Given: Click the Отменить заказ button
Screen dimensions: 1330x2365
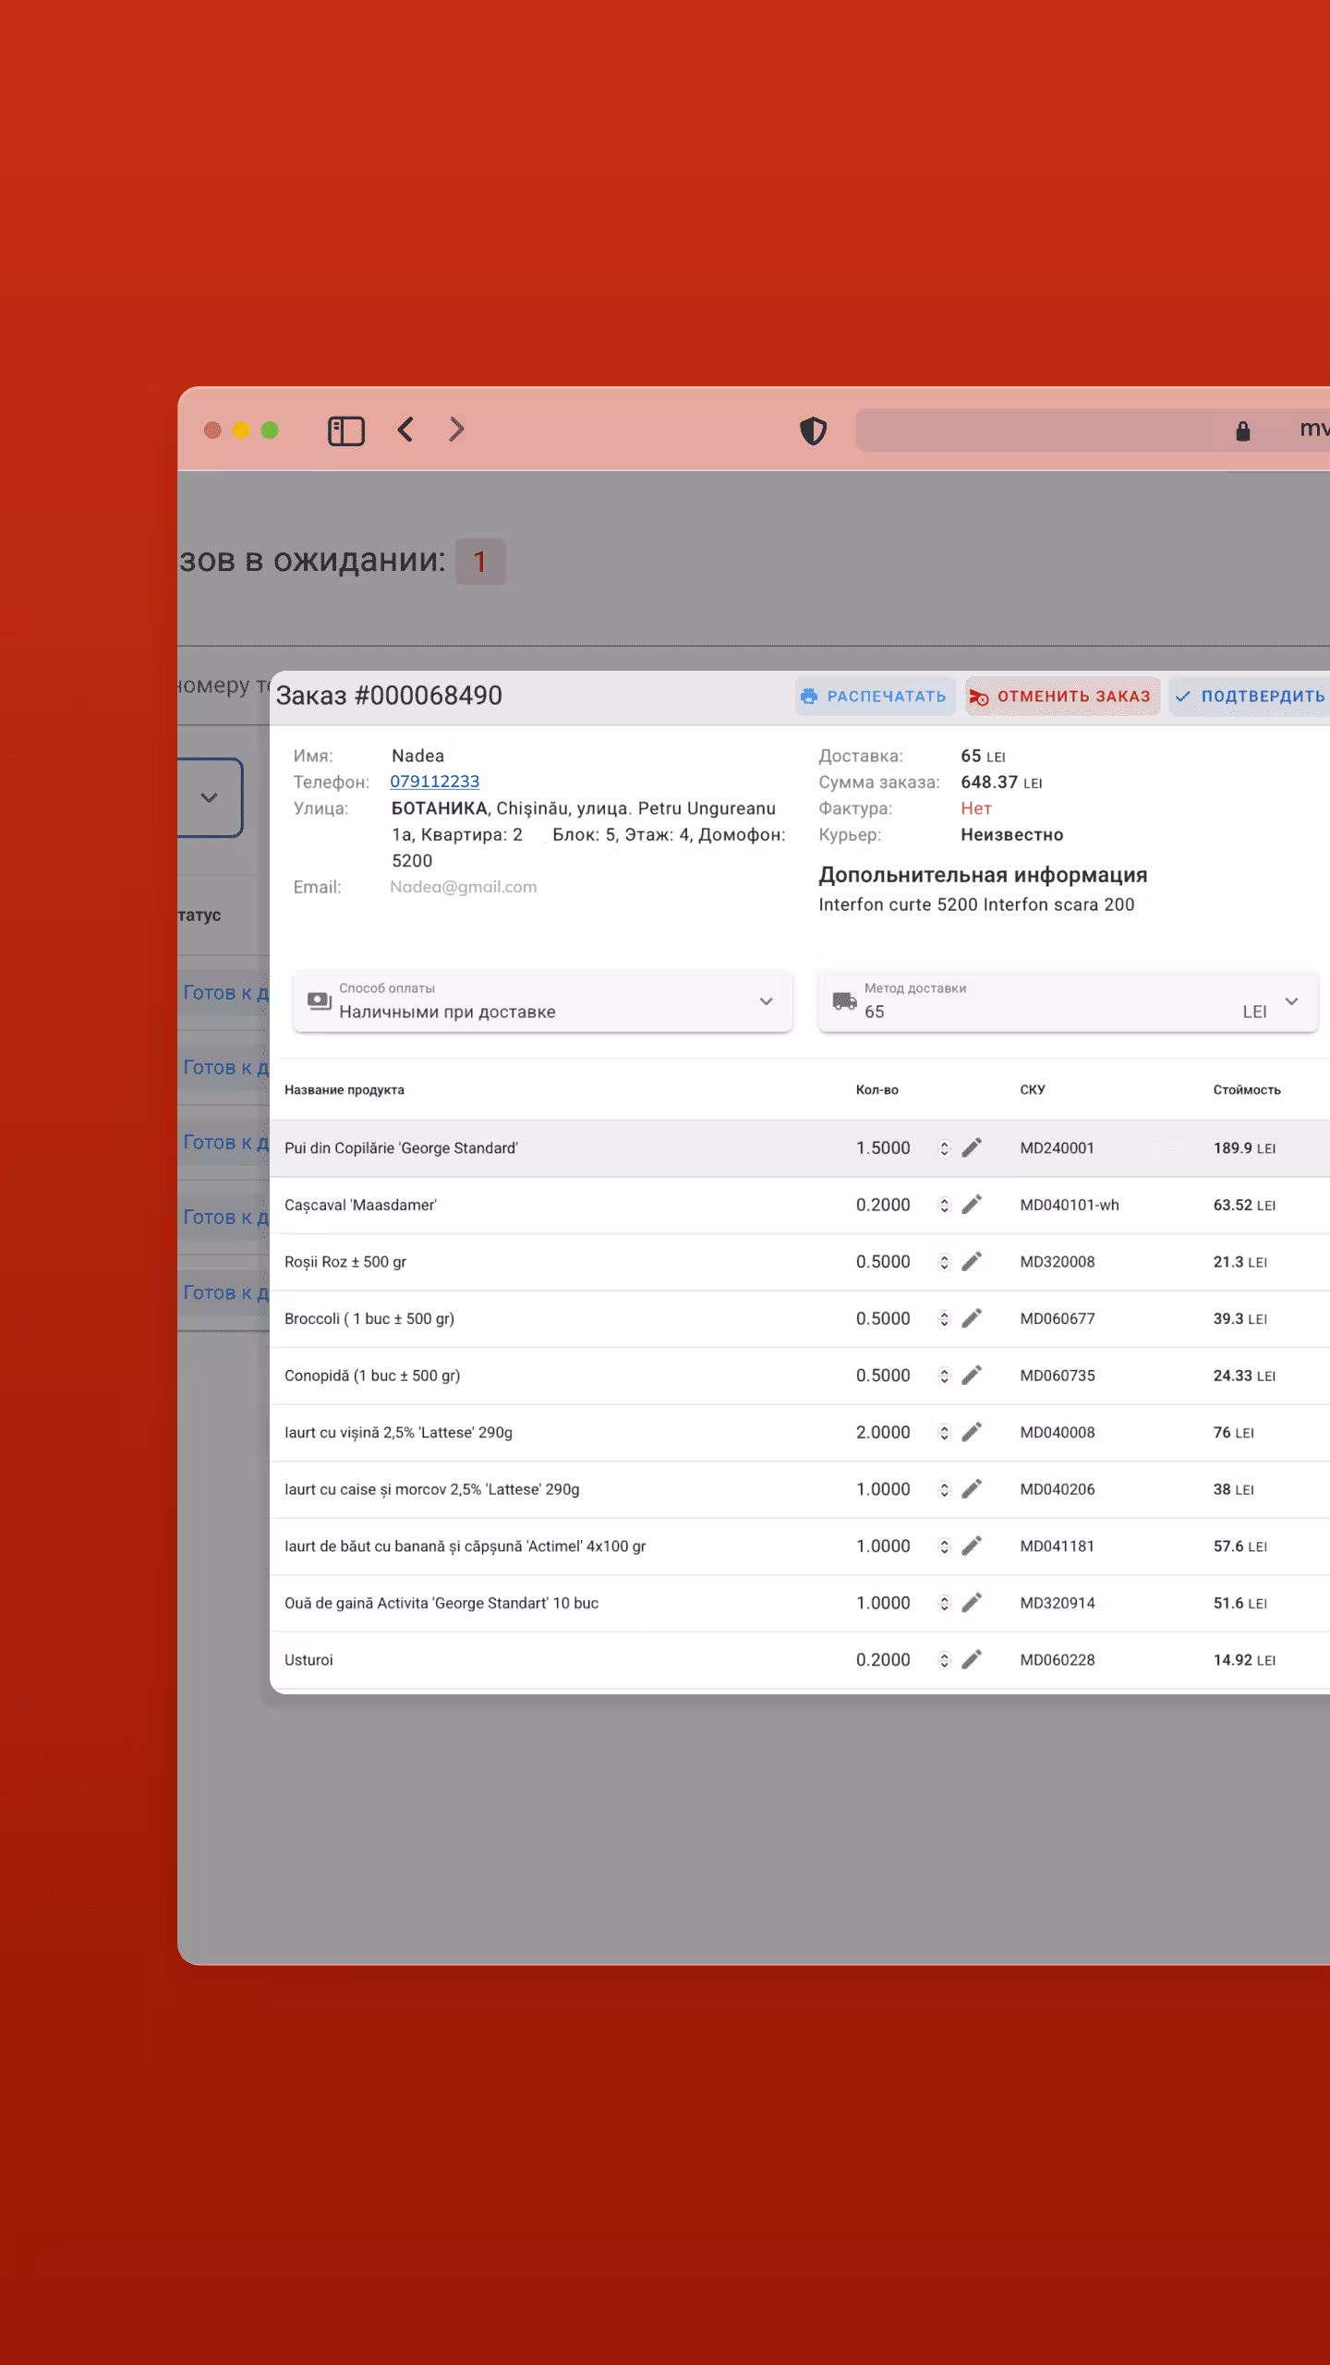Looking at the screenshot, I should click(x=1062, y=697).
